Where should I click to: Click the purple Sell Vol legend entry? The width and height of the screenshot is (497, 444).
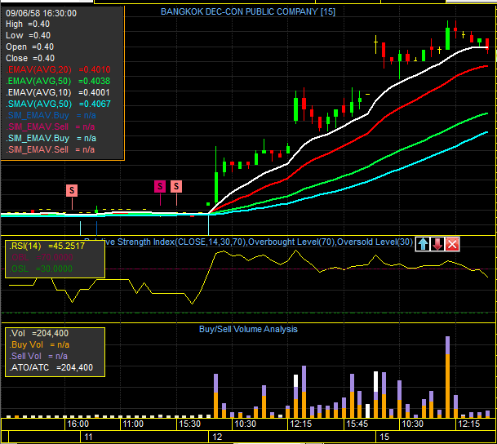click(38, 356)
